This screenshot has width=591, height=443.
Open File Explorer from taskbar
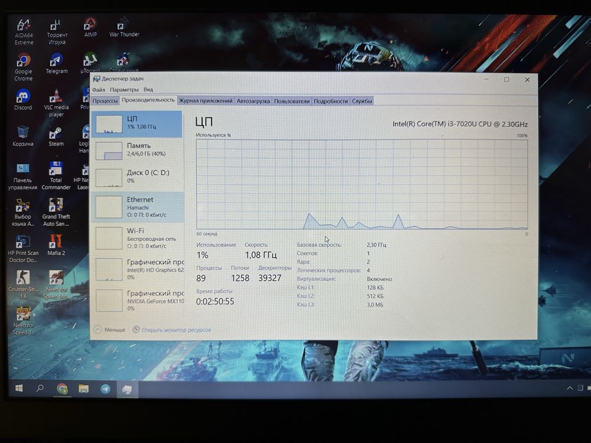point(83,389)
